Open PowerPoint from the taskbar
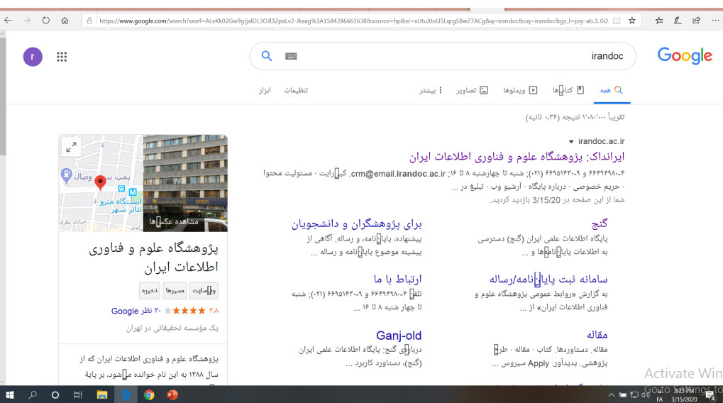Viewport: 723px width, 403px height. [x=172, y=394]
